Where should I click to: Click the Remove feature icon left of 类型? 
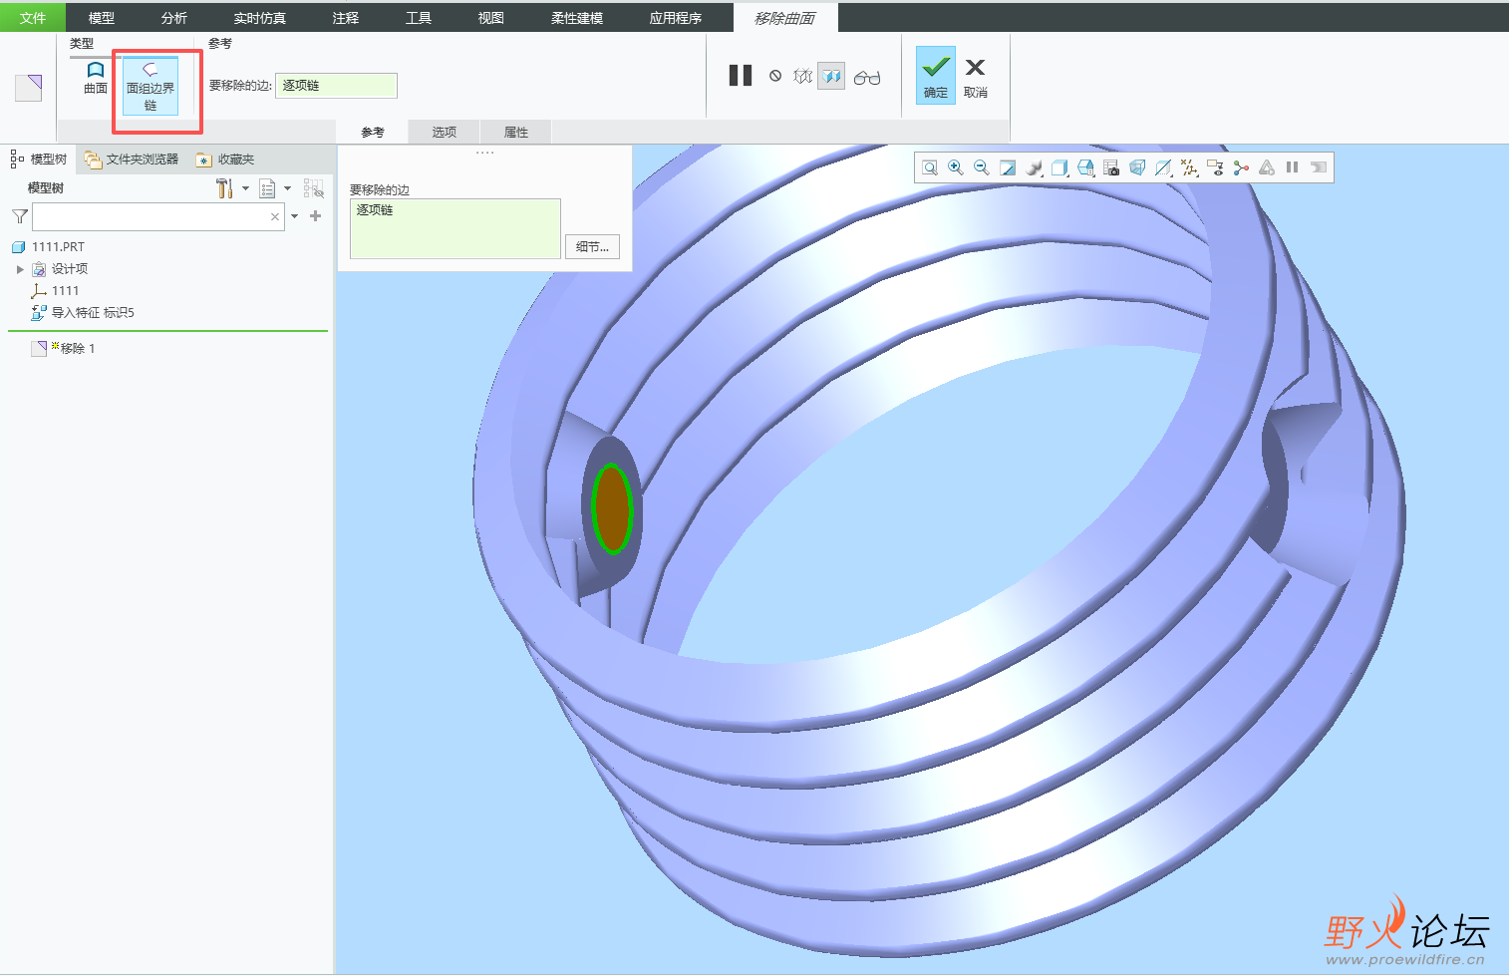28,88
